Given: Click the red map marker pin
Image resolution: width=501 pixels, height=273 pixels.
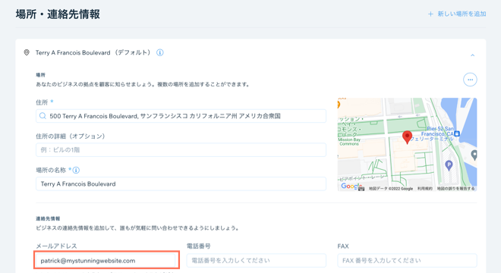Looking at the screenshot, I should (407, 137).
